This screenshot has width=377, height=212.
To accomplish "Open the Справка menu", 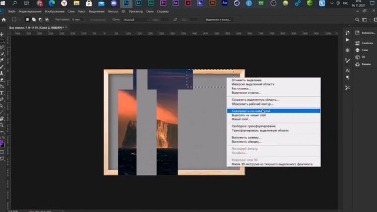I will (x=163, y=11).
